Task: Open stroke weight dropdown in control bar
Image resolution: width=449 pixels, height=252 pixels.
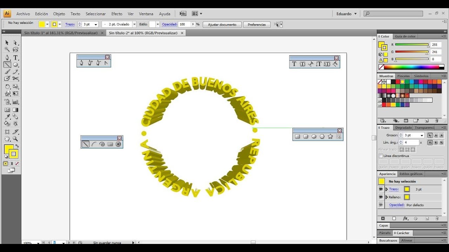Action: click(96, 24)
